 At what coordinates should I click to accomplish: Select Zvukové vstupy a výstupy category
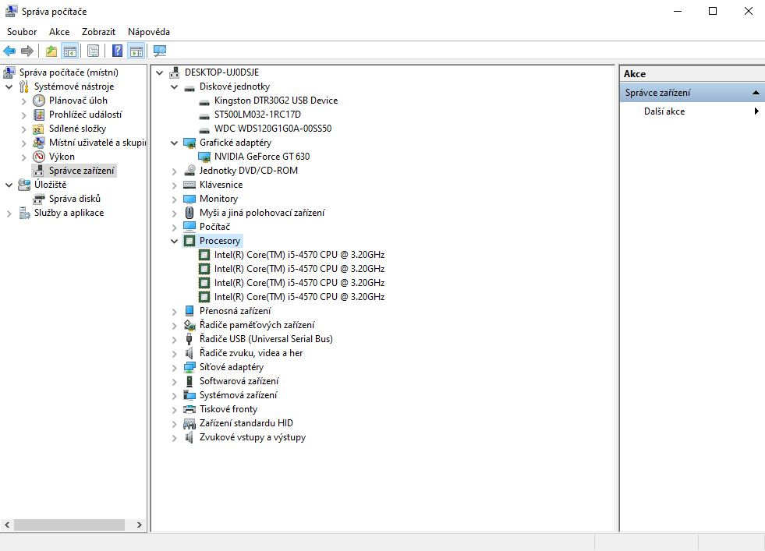[252, 437]
